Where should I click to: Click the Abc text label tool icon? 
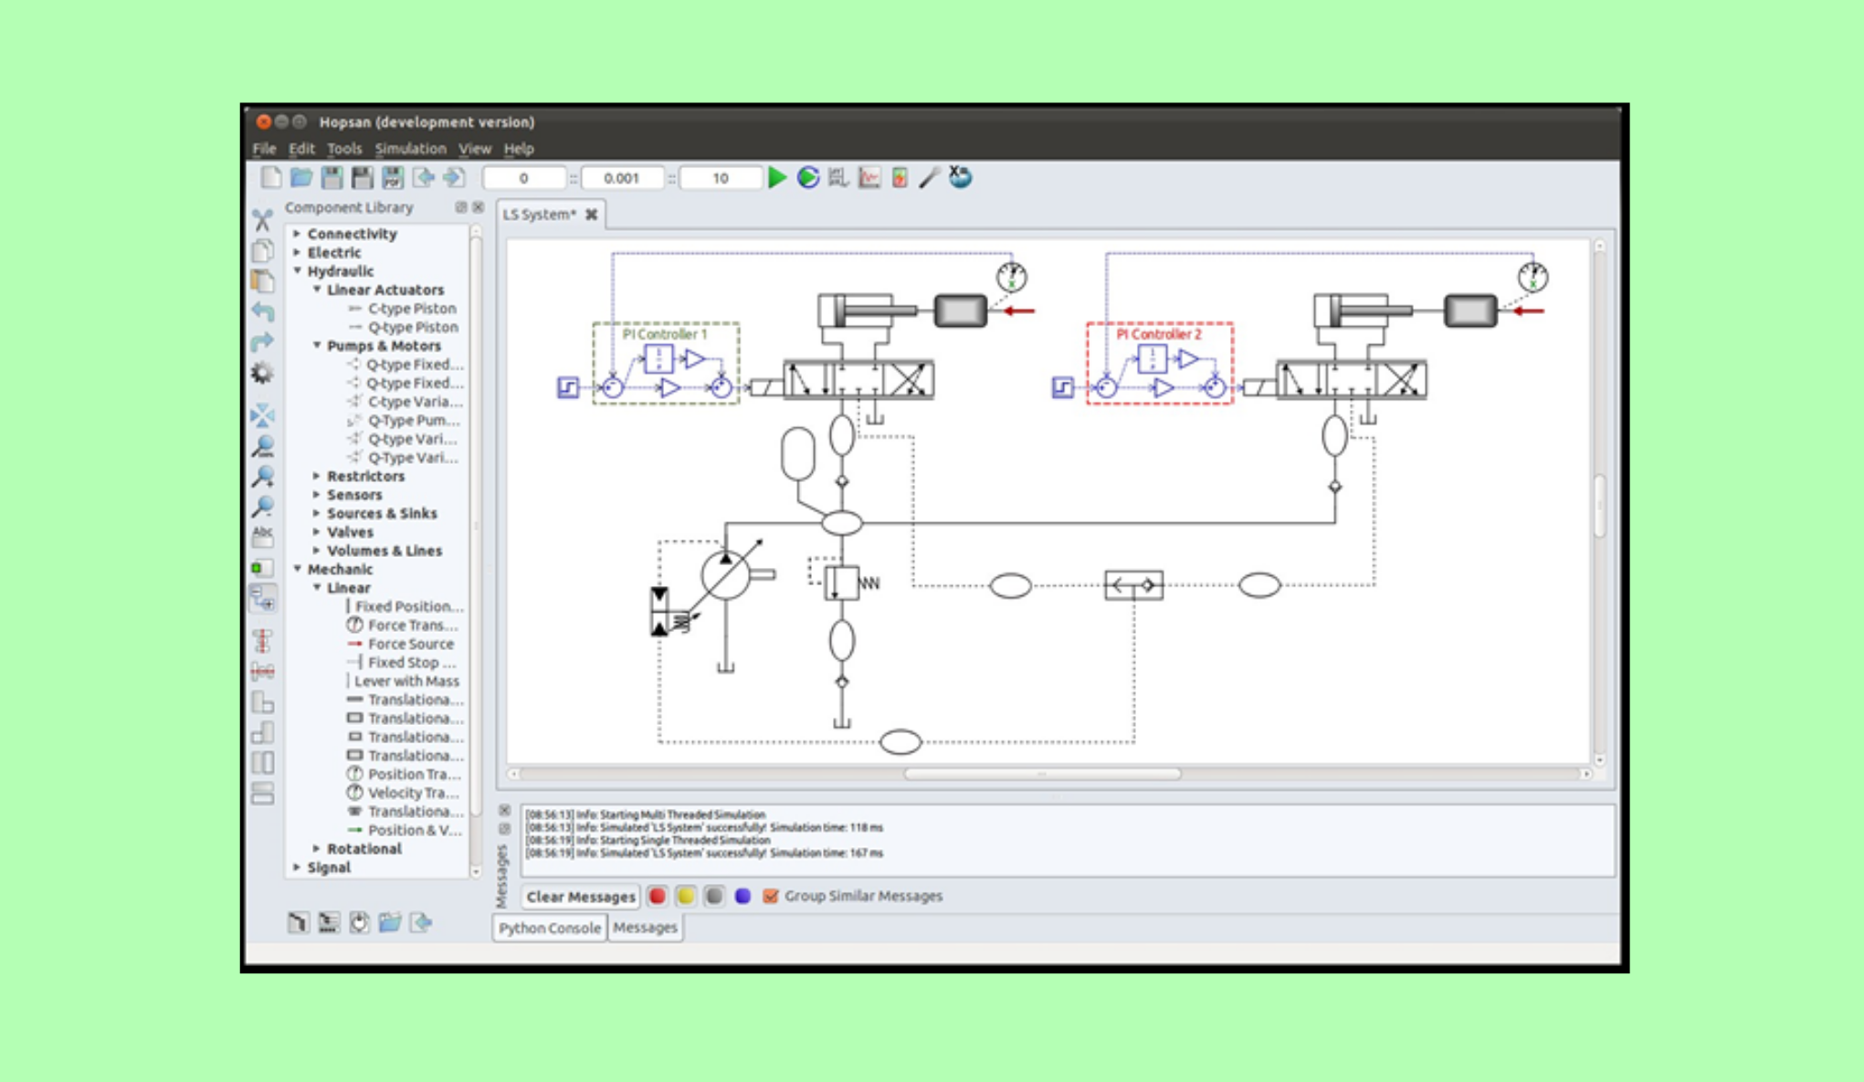[263, 535]
